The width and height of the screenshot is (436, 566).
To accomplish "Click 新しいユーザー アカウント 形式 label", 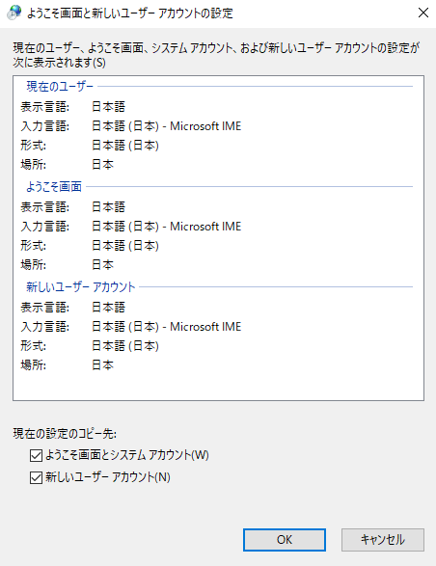I will click(33, 346).
